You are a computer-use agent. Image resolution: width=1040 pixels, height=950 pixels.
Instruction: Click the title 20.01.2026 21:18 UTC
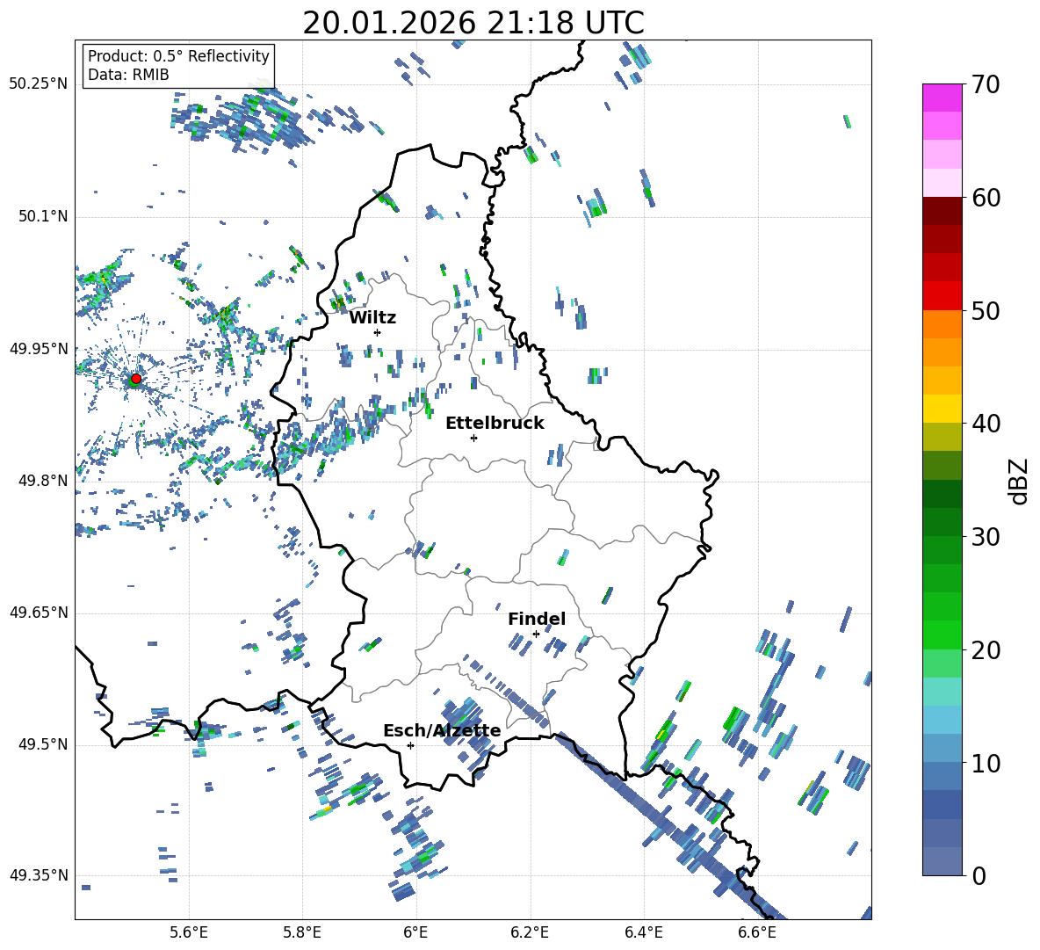point(473,23)
